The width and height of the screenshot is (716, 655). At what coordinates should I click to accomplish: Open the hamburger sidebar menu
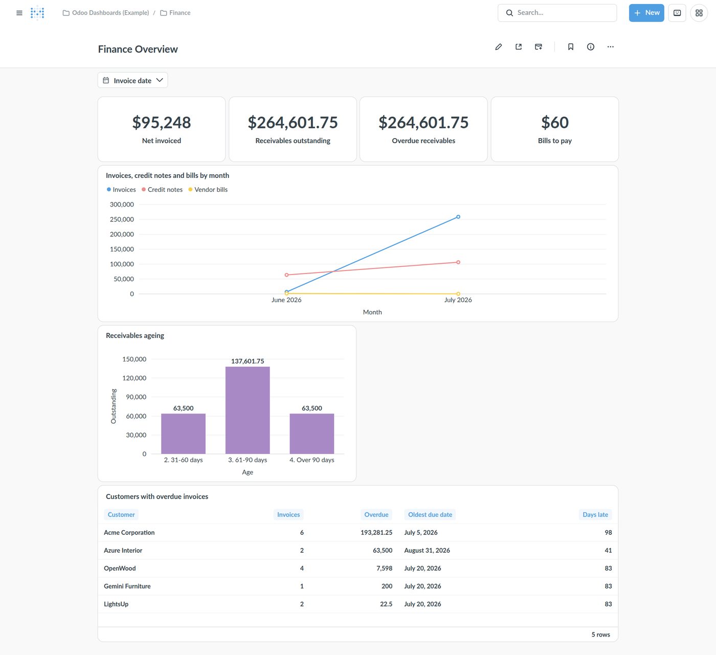[x=19, y=13]
